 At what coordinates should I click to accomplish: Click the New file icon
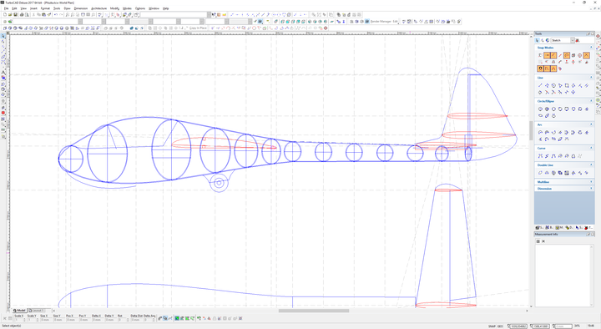coord(5,14)
